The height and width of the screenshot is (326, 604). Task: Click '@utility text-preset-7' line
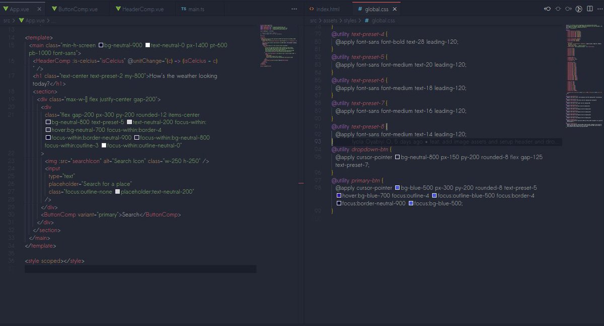click(359, 103)
